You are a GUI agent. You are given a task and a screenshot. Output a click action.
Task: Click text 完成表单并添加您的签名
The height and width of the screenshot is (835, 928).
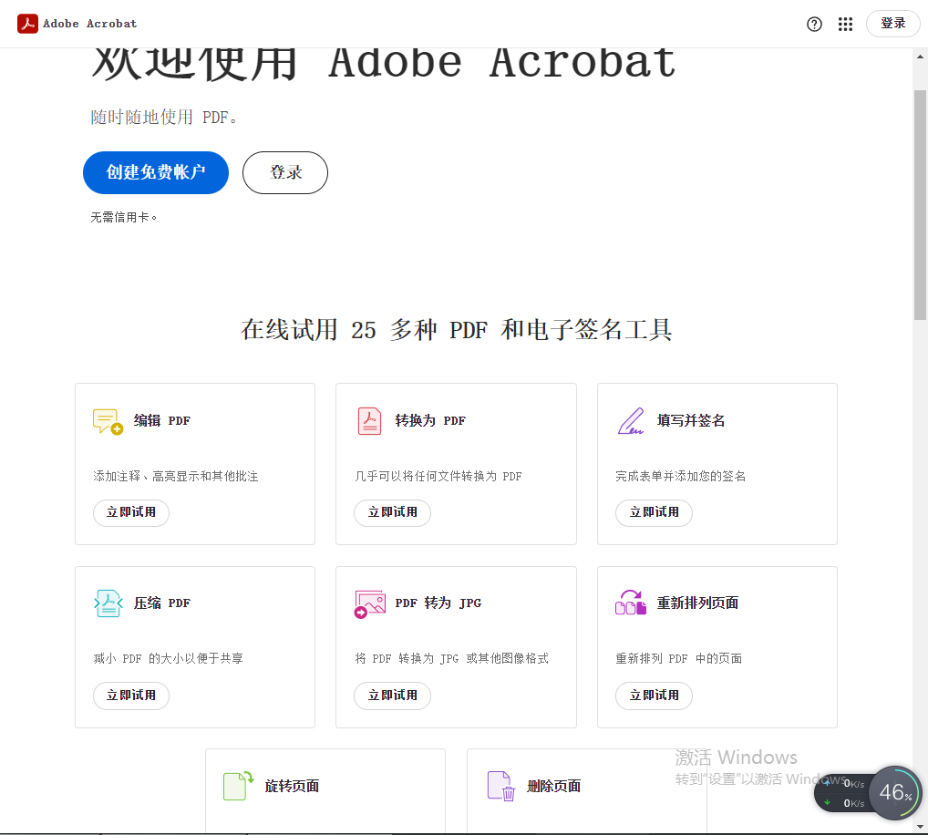pyautogui.click(x=681, y=477)
